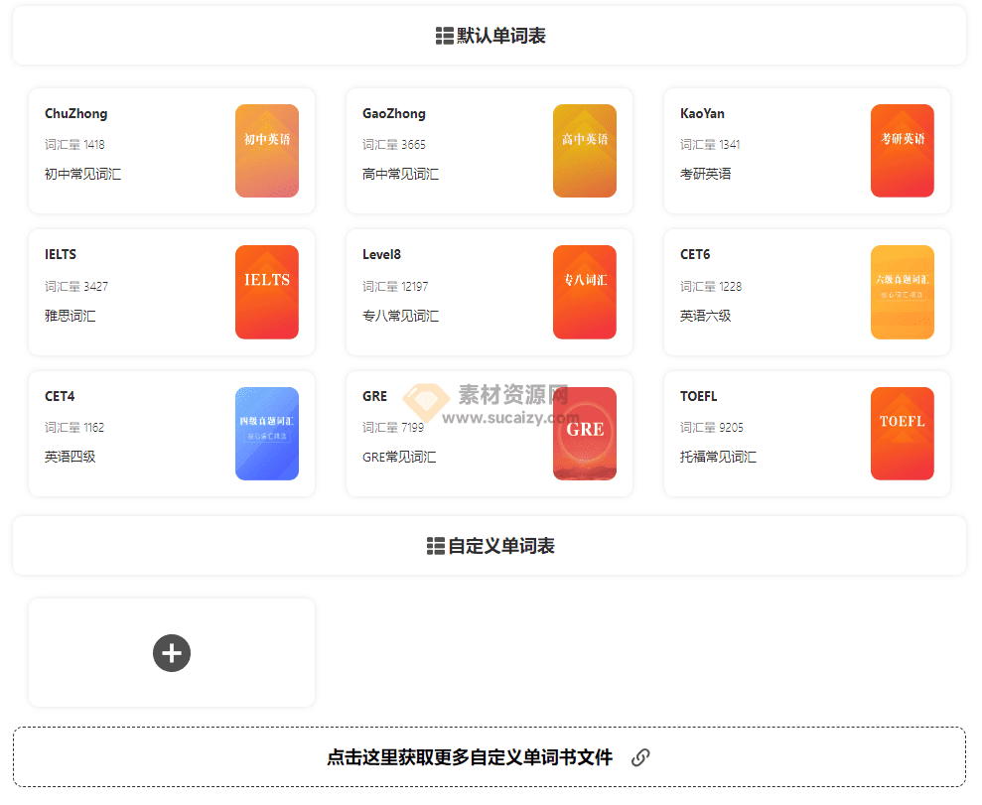Click the grid icon beside 默认单词表
This screenshot has height=805, width=982.
point(442,35)
